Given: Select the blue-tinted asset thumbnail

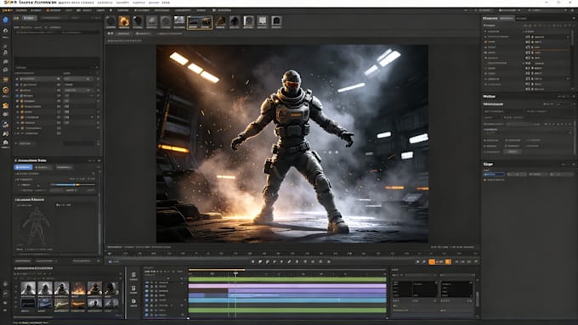Looking at the screenshot, I should (44, 303).
